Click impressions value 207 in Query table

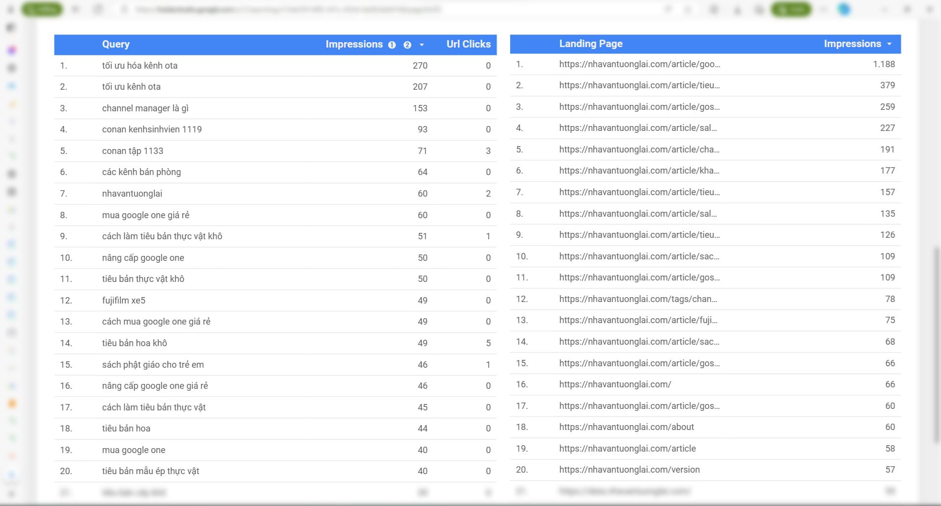pyautogui.click(x=420, y=87)
